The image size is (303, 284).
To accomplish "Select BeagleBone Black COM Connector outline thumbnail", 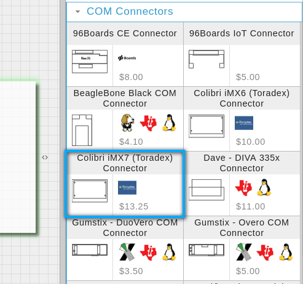I will pos(82,130).
